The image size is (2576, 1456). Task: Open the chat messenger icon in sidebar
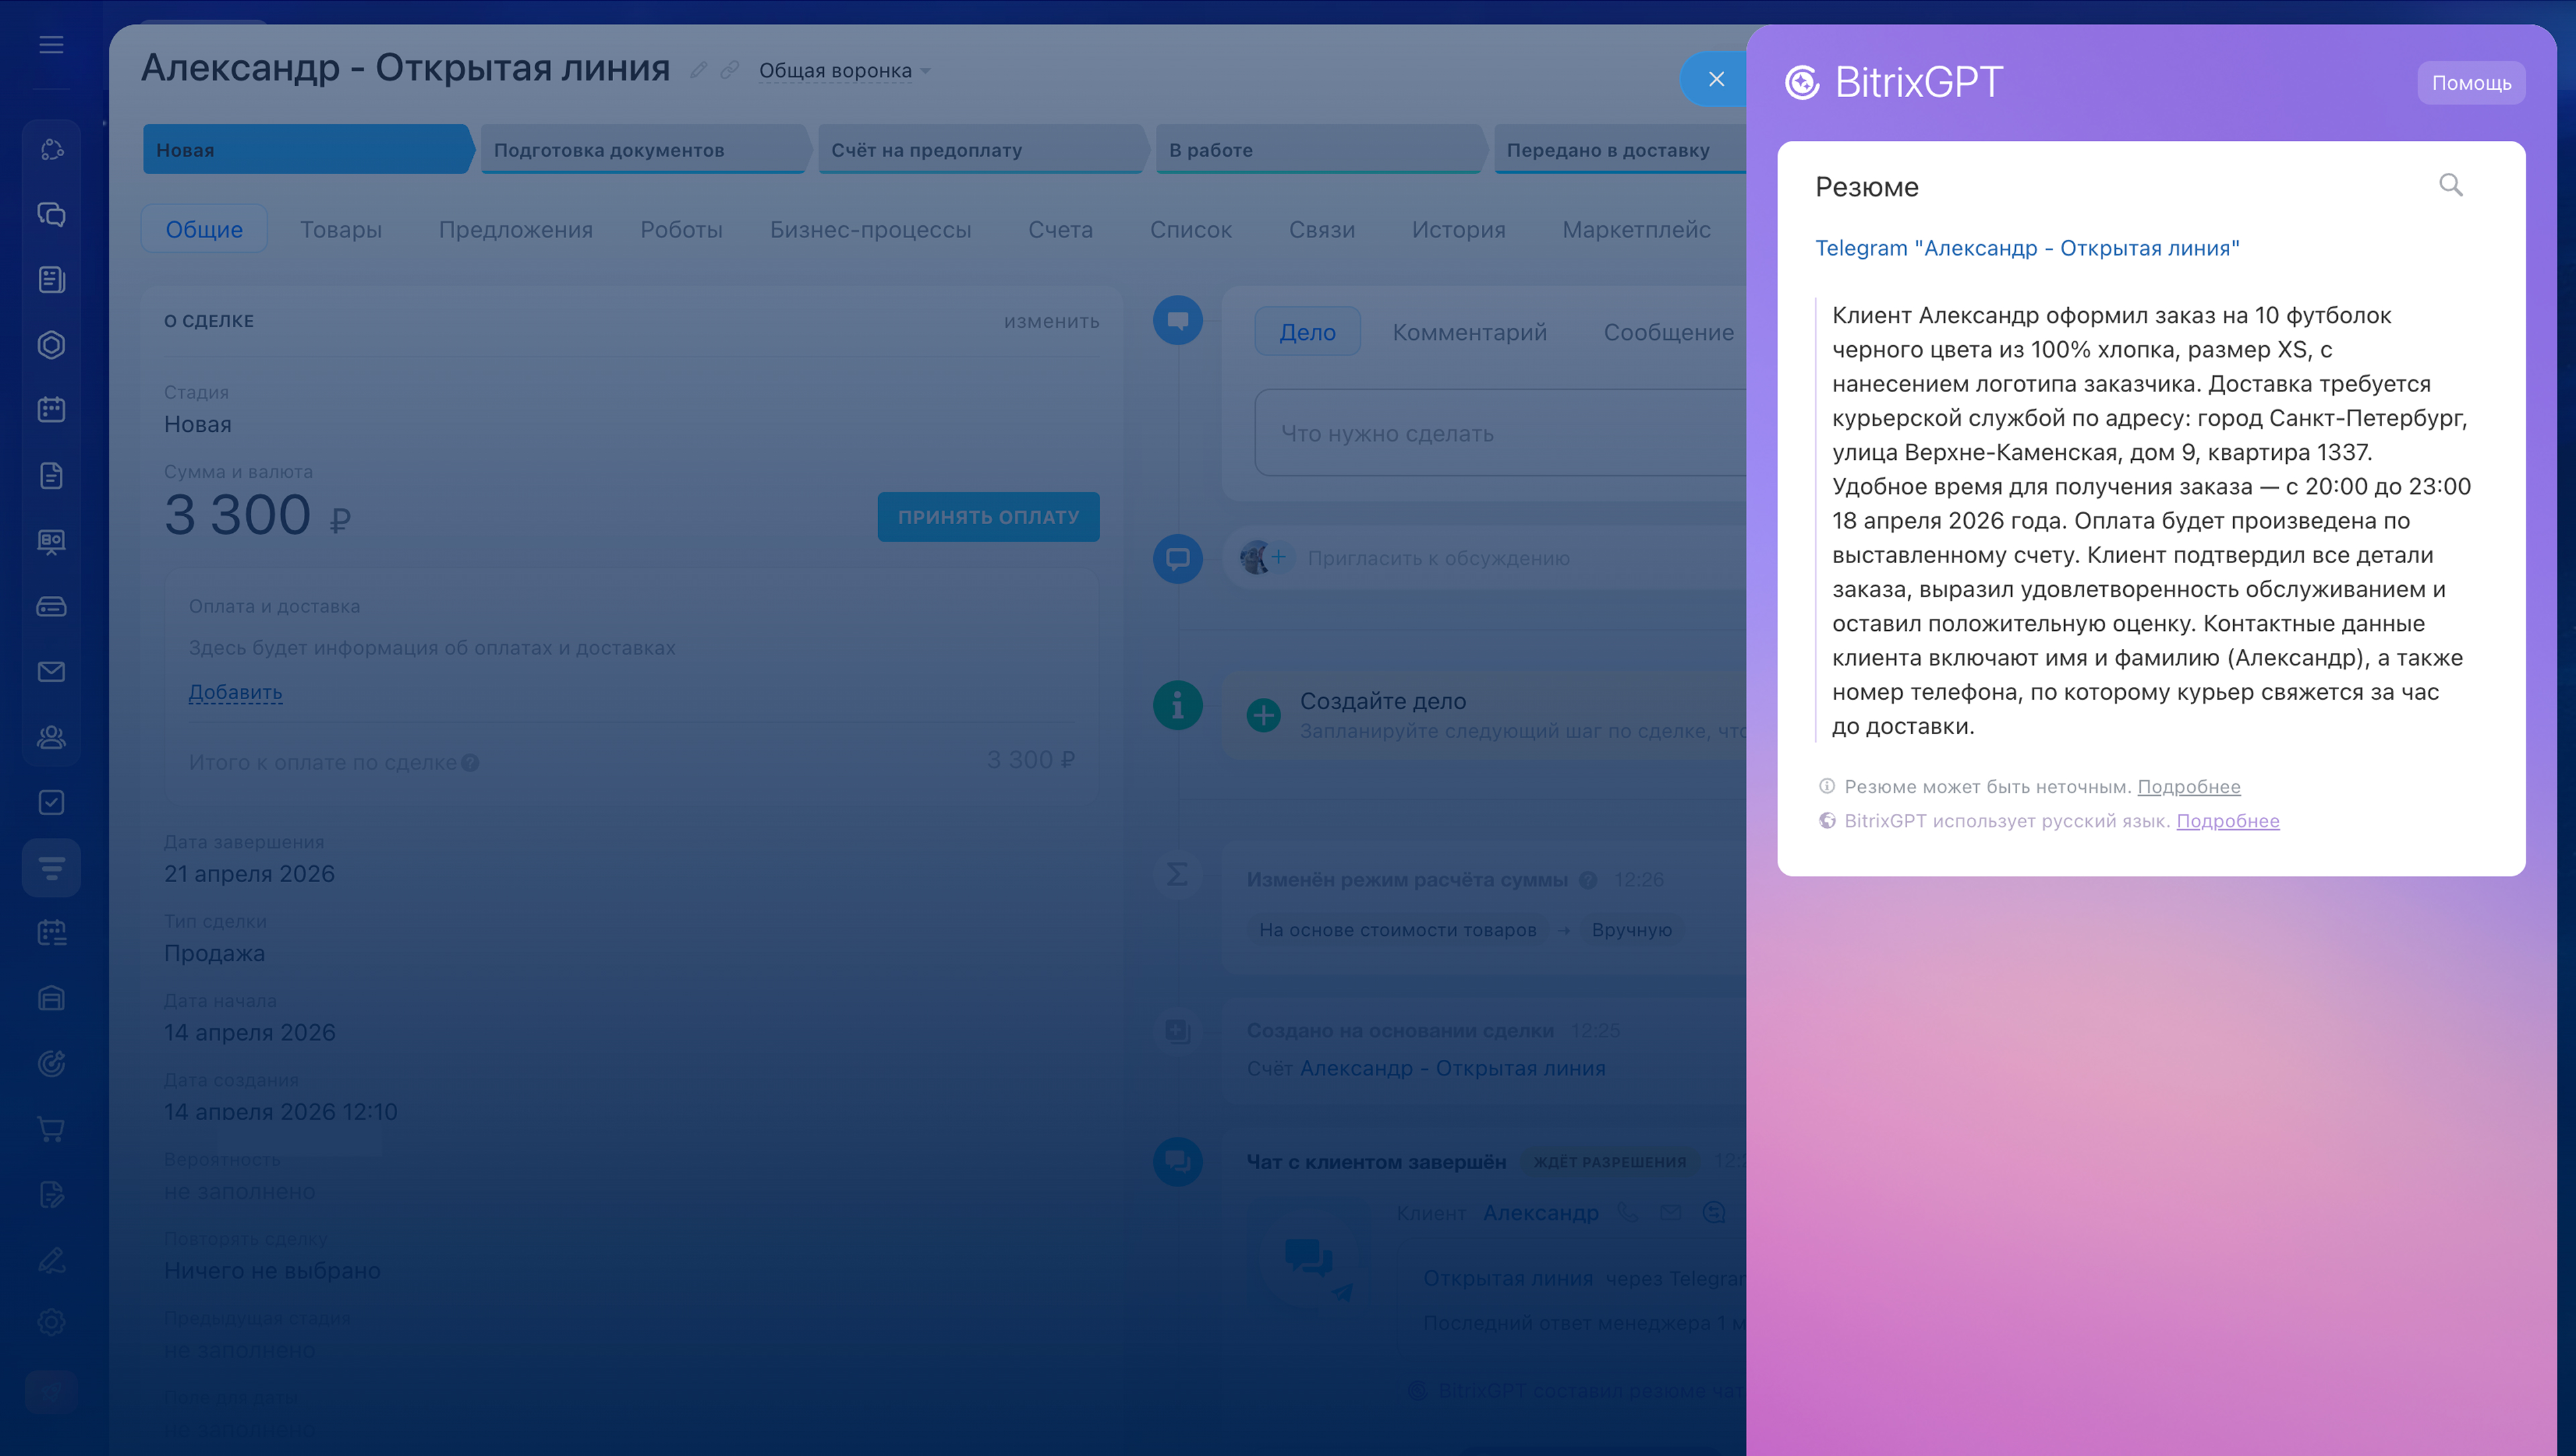[51, 214]
